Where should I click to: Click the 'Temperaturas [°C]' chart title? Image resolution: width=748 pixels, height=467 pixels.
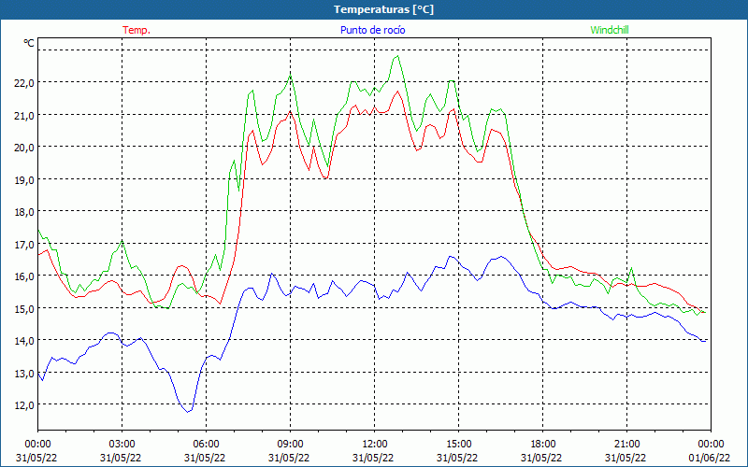click(x=383, y=9)
